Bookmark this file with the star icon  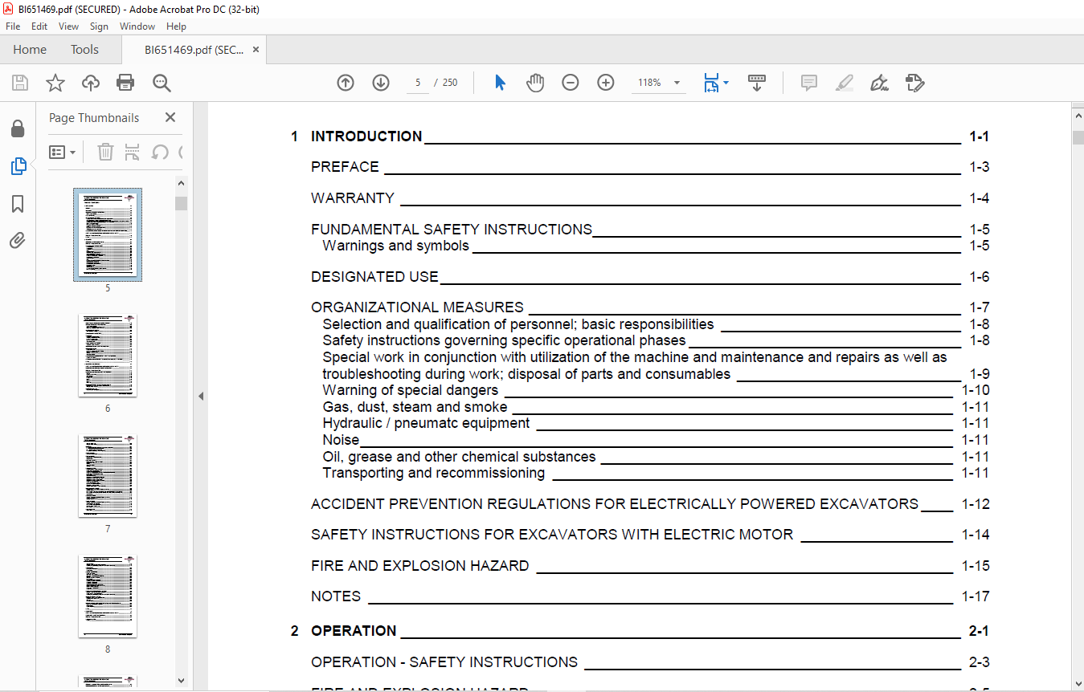tap(55, 83)
